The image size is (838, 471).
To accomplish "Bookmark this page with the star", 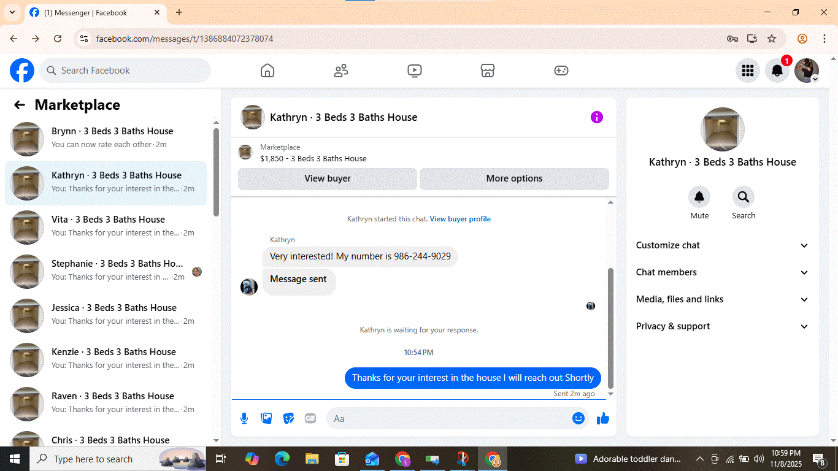I will (x=772, y=39).
